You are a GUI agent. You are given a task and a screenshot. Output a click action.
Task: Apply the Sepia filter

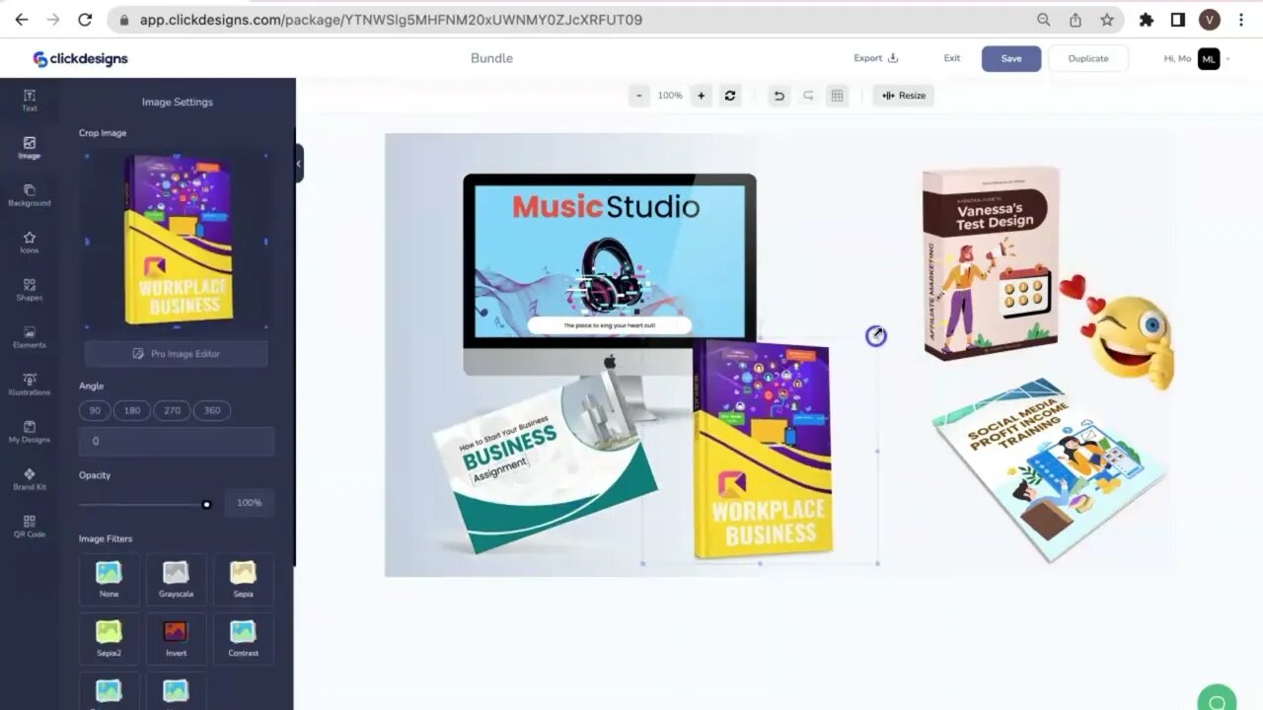pos(243,579)
